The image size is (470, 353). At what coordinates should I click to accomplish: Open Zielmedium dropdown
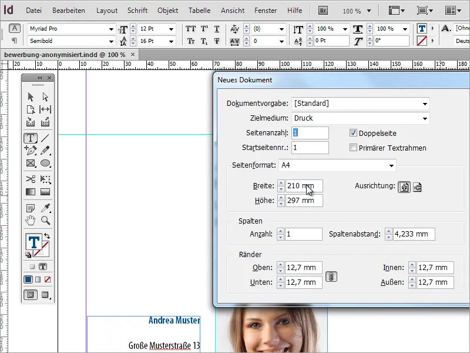[x=425, y=119]
